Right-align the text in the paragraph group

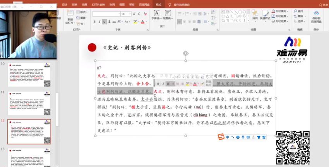[x=189, y=22]
